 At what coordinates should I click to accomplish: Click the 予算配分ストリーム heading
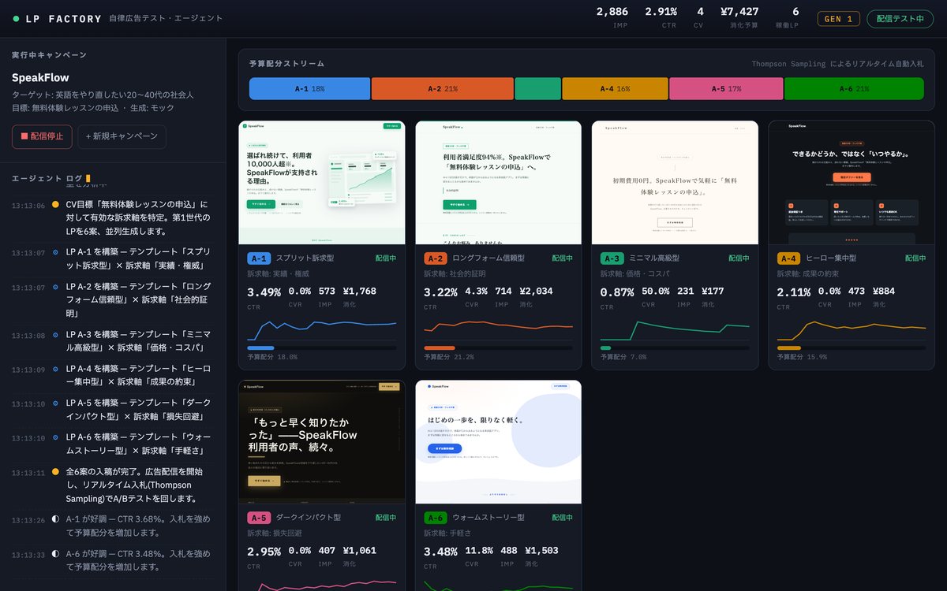point(286,64)
